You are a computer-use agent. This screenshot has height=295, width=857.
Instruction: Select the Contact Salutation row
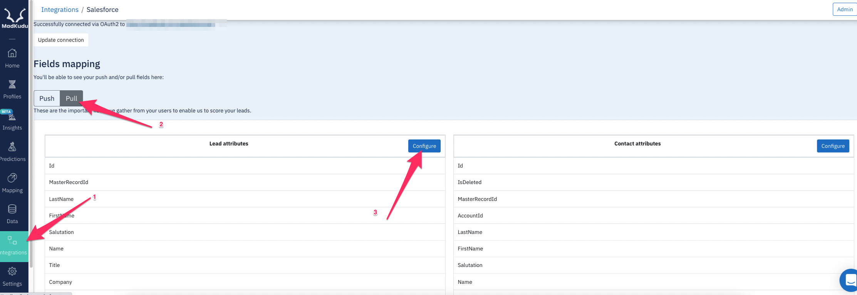(654, 265)
